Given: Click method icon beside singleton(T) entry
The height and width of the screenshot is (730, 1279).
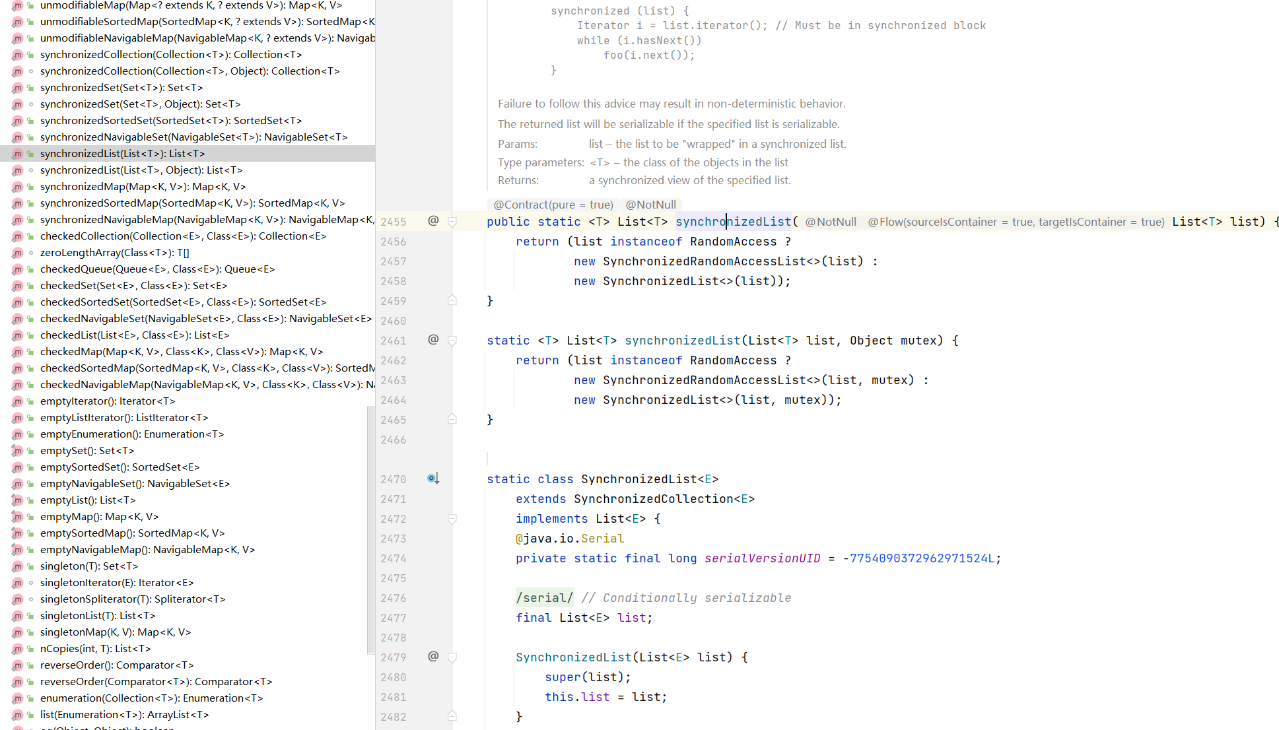Looking at the screenshot, I should (x=18, y=566).
